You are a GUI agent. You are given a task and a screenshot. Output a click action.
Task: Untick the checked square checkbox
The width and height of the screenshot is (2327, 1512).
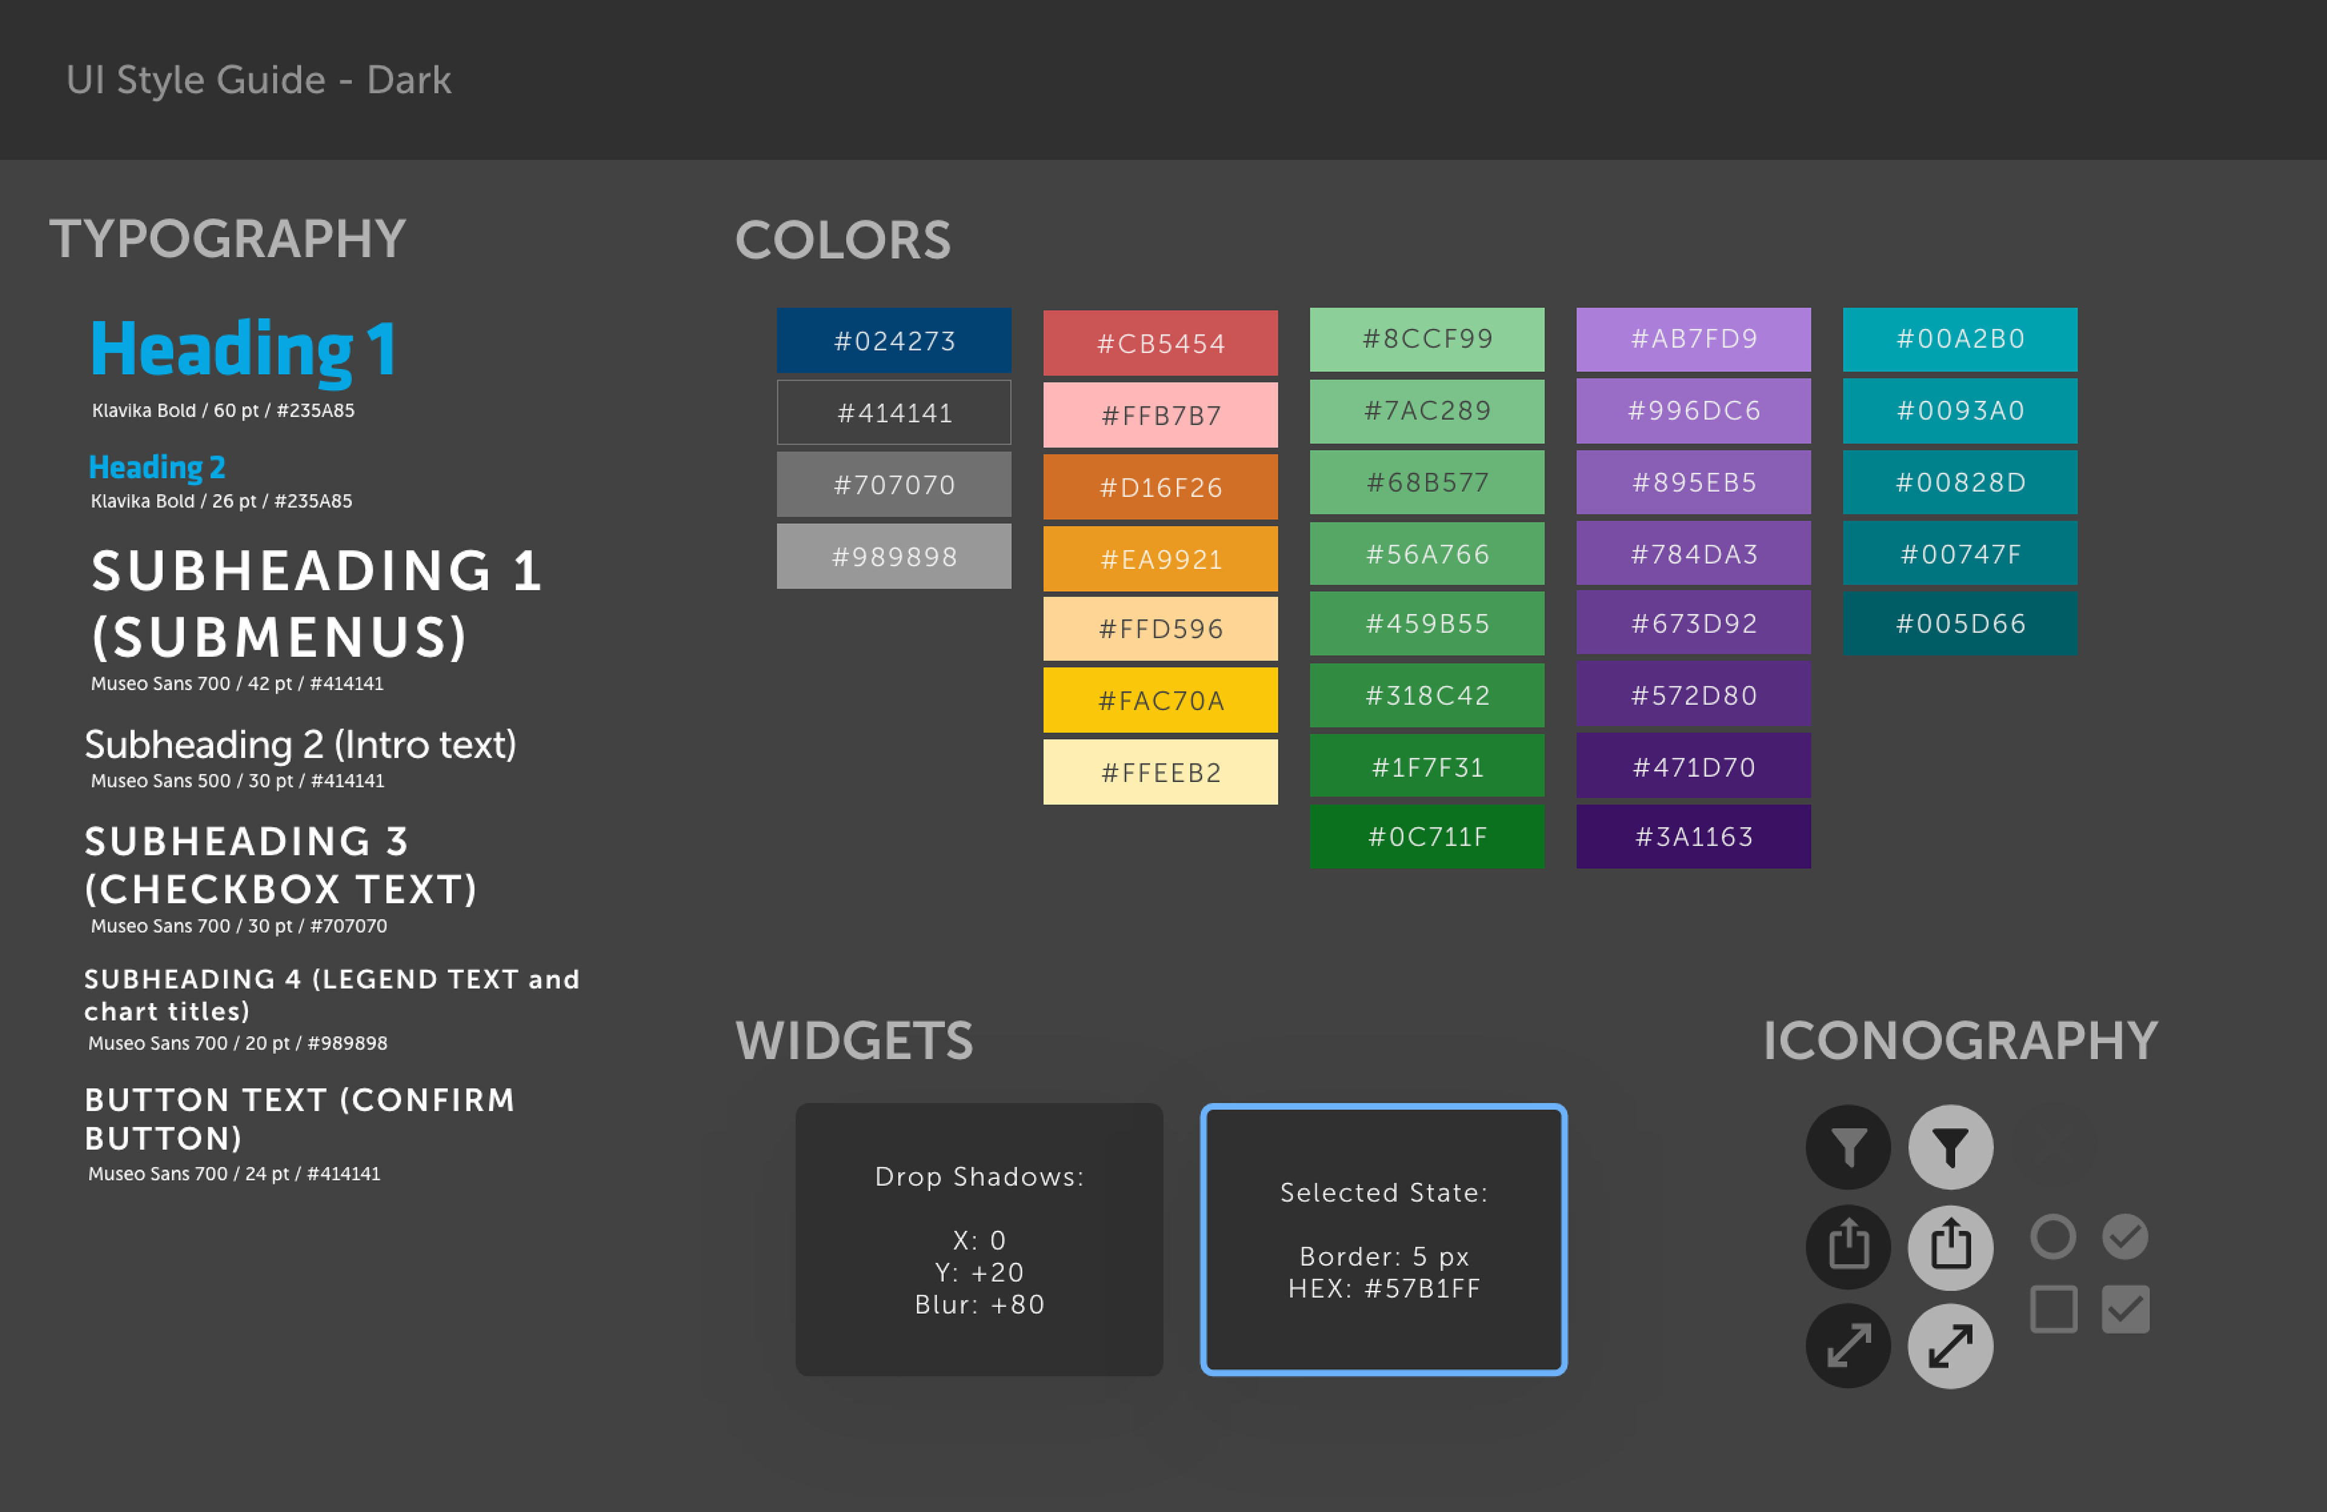[2126, 1308]
